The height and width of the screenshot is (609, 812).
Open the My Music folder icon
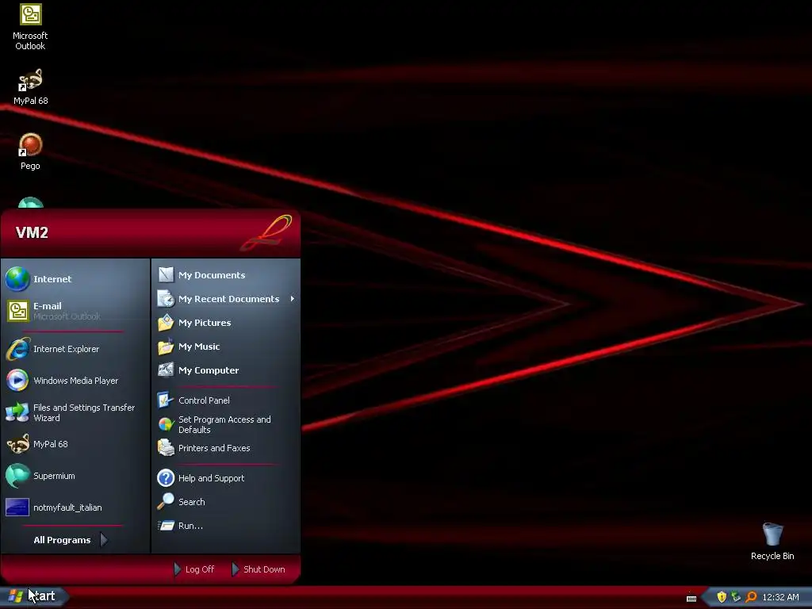[x=166, y=347]
